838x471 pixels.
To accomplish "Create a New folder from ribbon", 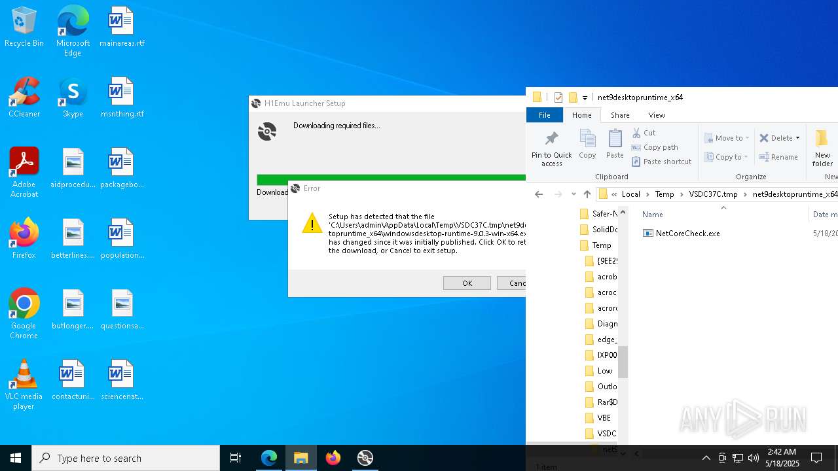I will tap(822, 148).
